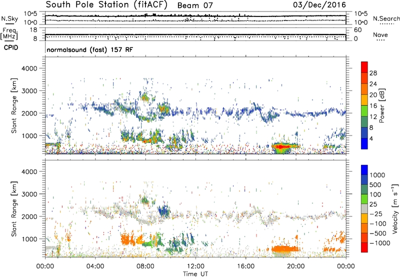Click the '04:00' time axis label
Screen dimensions: 400x277
click(x=95, y=266)
